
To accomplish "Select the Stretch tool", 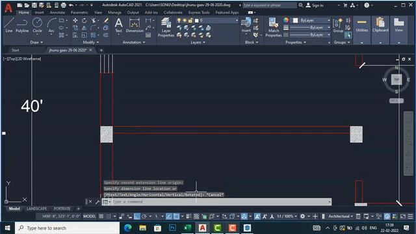I will pyautogui.click(x=75, y=34).
